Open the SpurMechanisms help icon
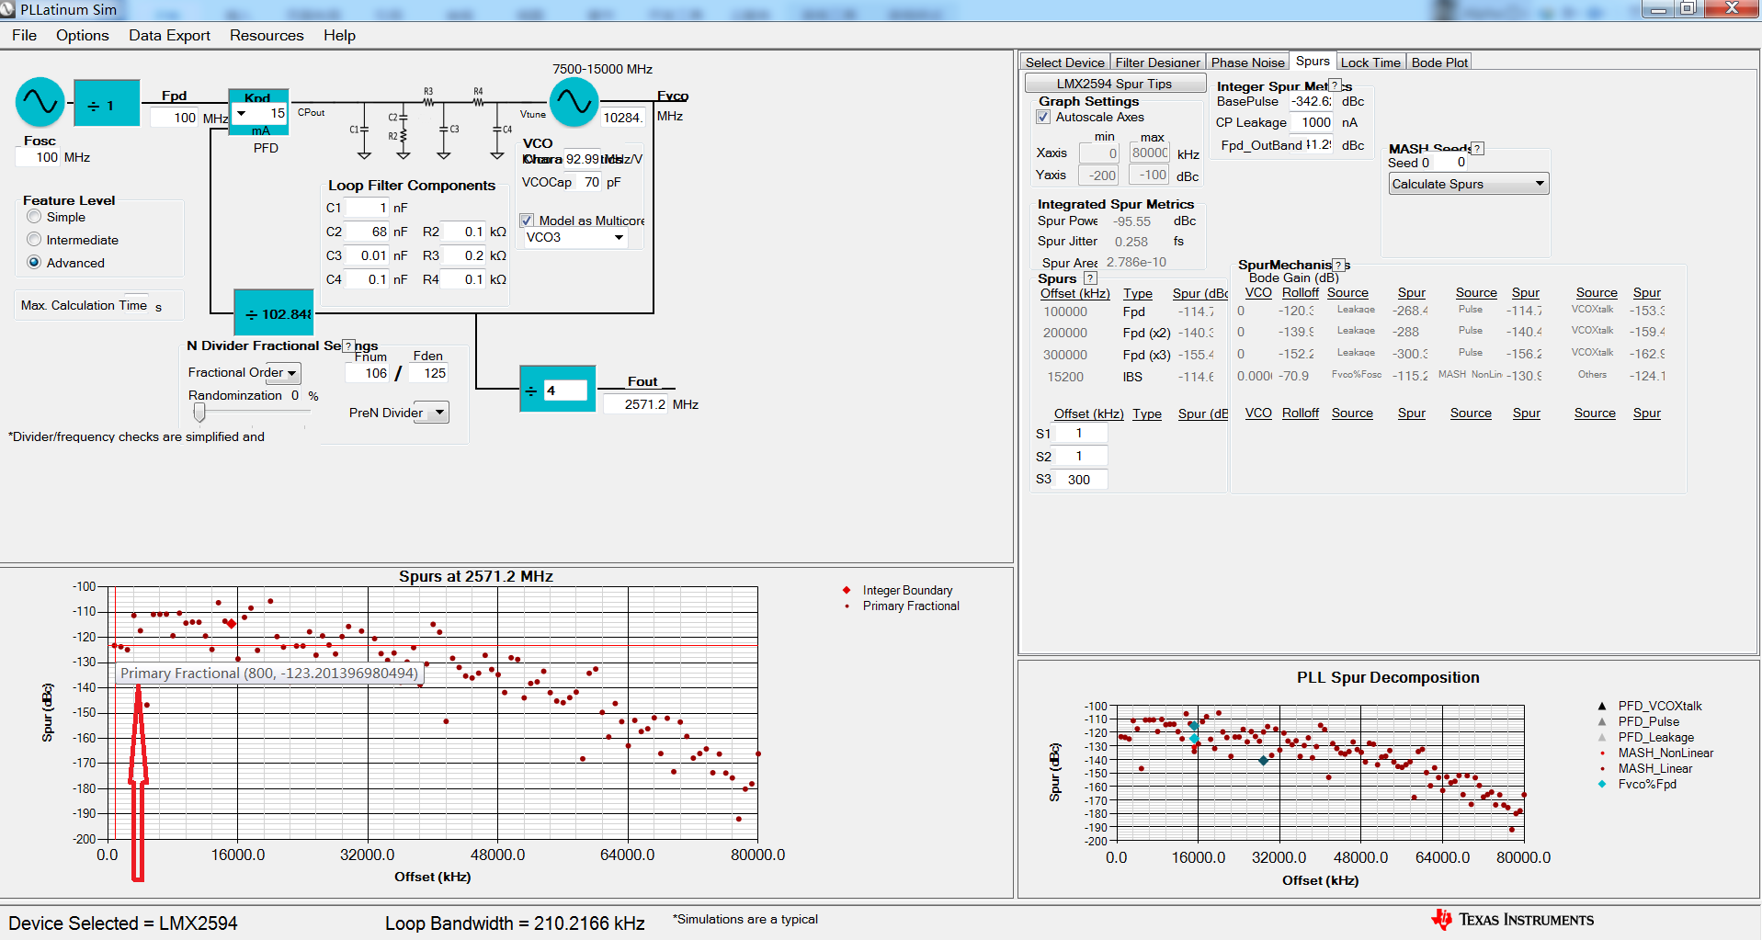The image size is (1762, 940). coord(1339,265)
